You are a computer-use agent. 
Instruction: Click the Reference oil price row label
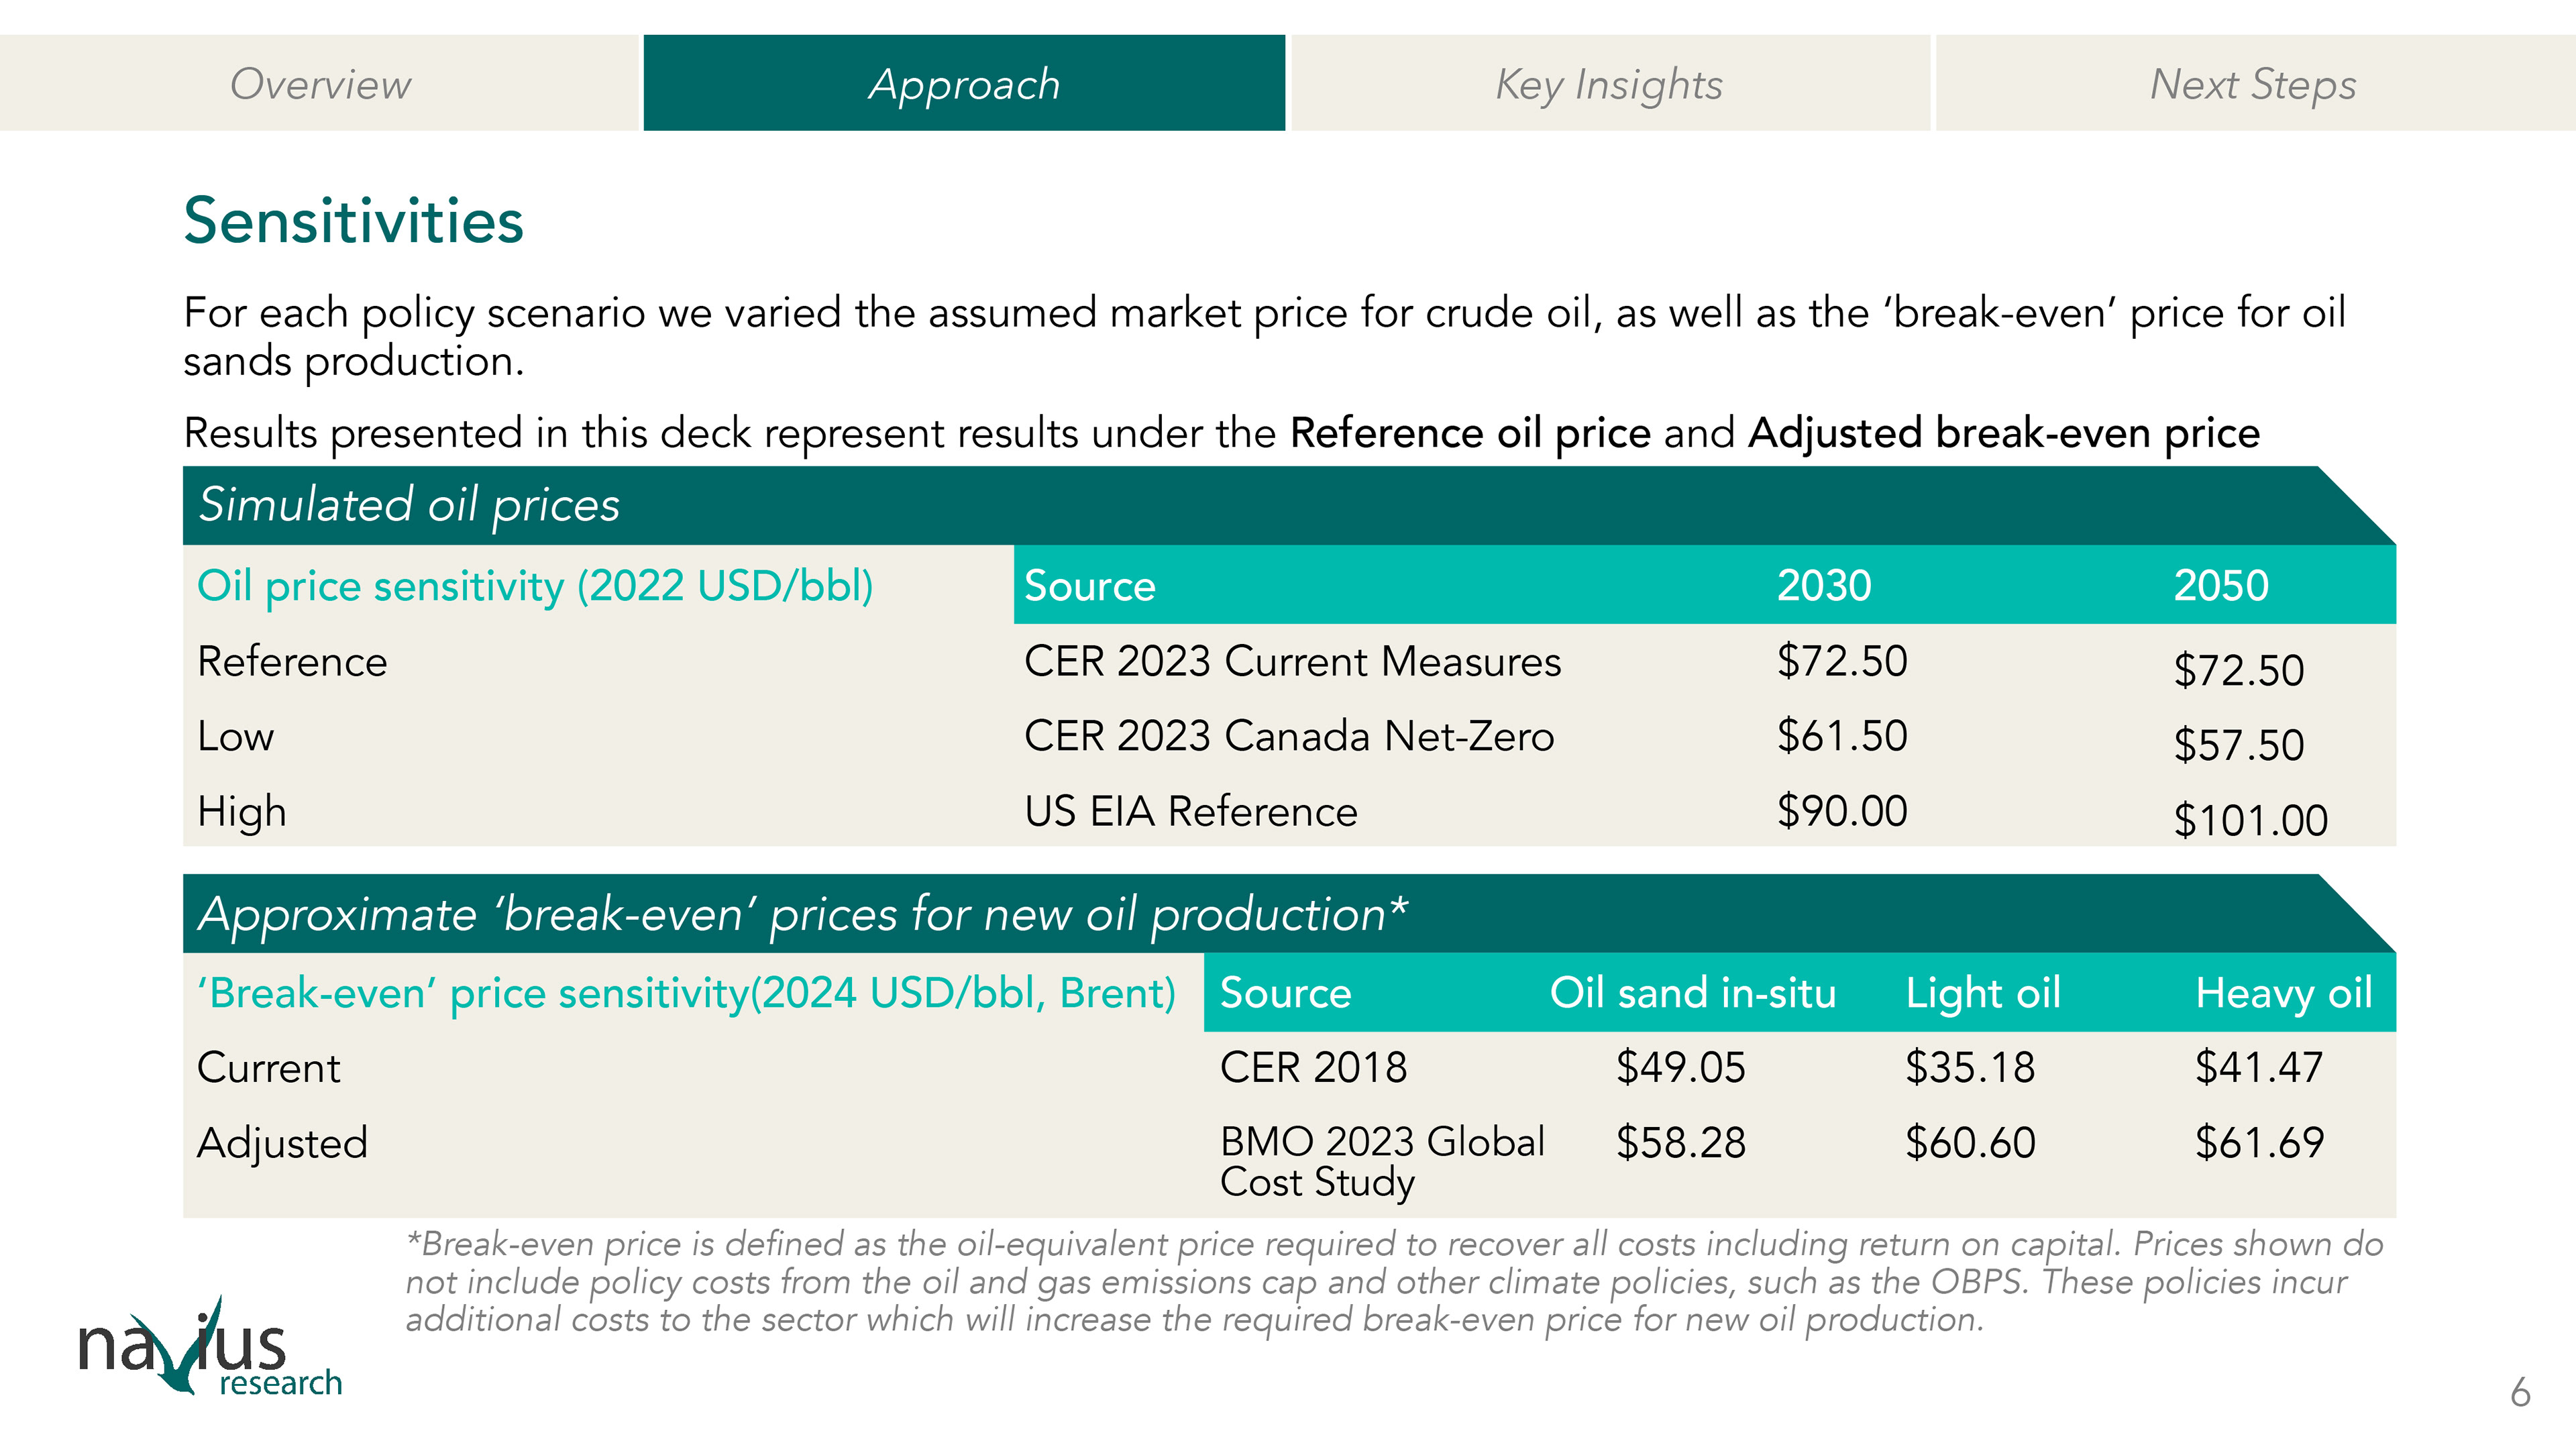click(292, 662)
